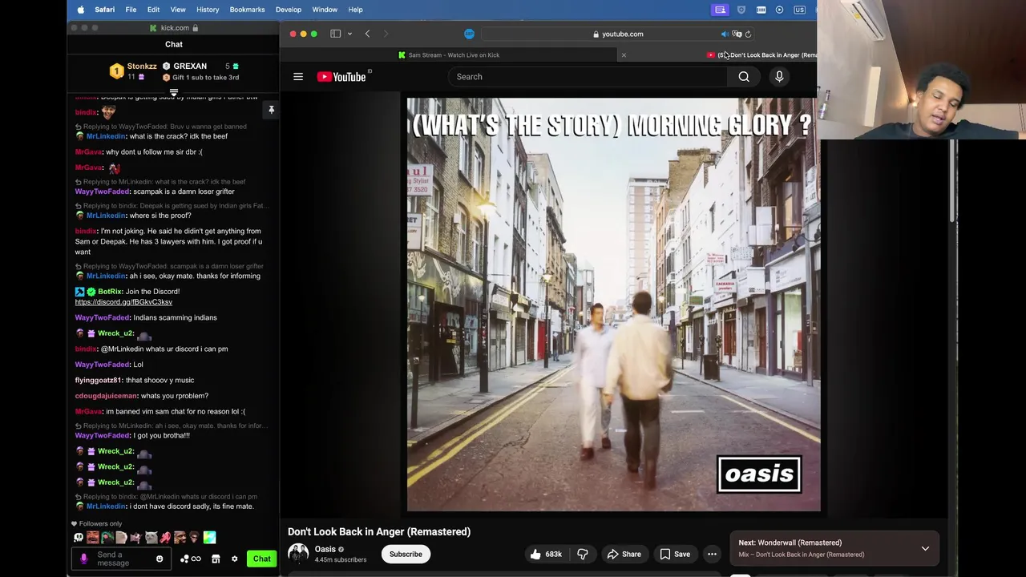Screen dimensions: 1026x577
Task: Click the Oasis album cover video
Action: [x=613, y=305]
